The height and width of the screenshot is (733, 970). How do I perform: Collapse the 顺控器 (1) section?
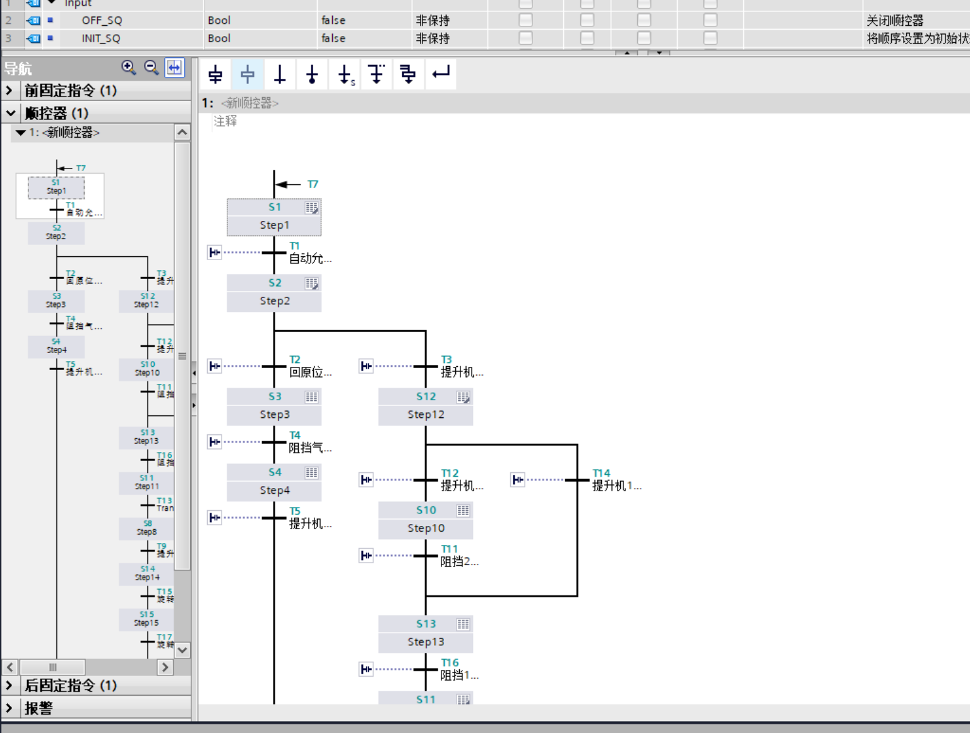click(10, 113)
